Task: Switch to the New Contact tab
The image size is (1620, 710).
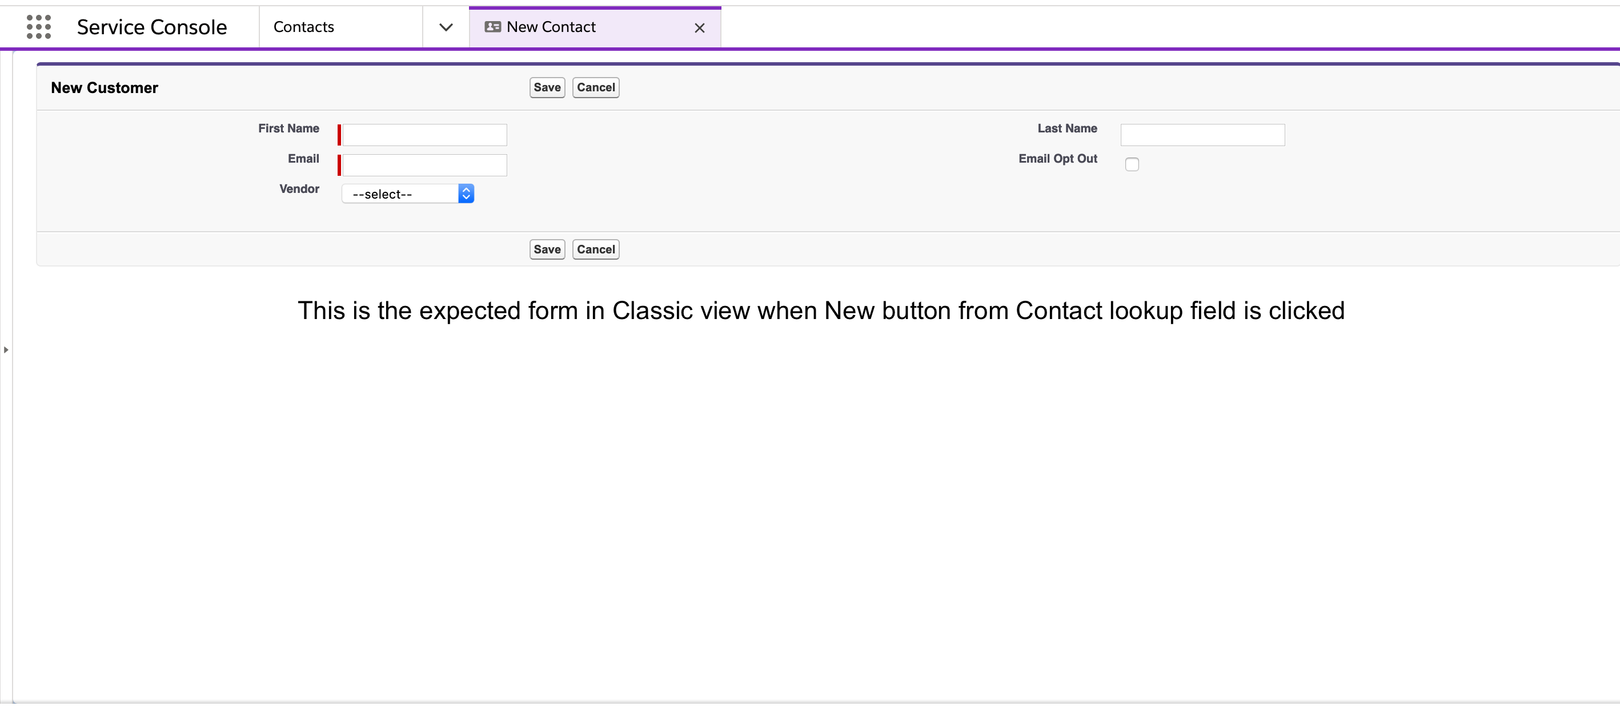Action: [551, 27]
